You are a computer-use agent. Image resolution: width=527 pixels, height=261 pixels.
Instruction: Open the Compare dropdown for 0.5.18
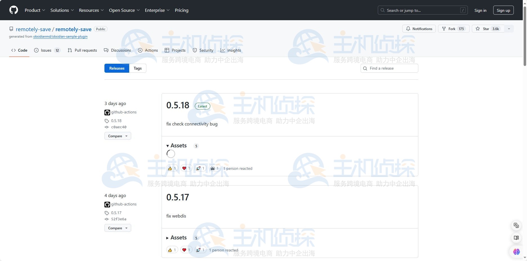(x=117, y=136)
